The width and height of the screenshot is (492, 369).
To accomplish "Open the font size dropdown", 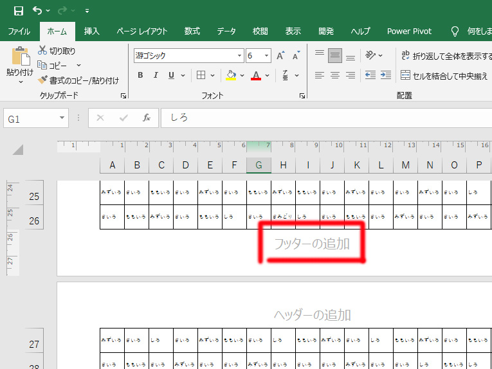I will 267,56.
